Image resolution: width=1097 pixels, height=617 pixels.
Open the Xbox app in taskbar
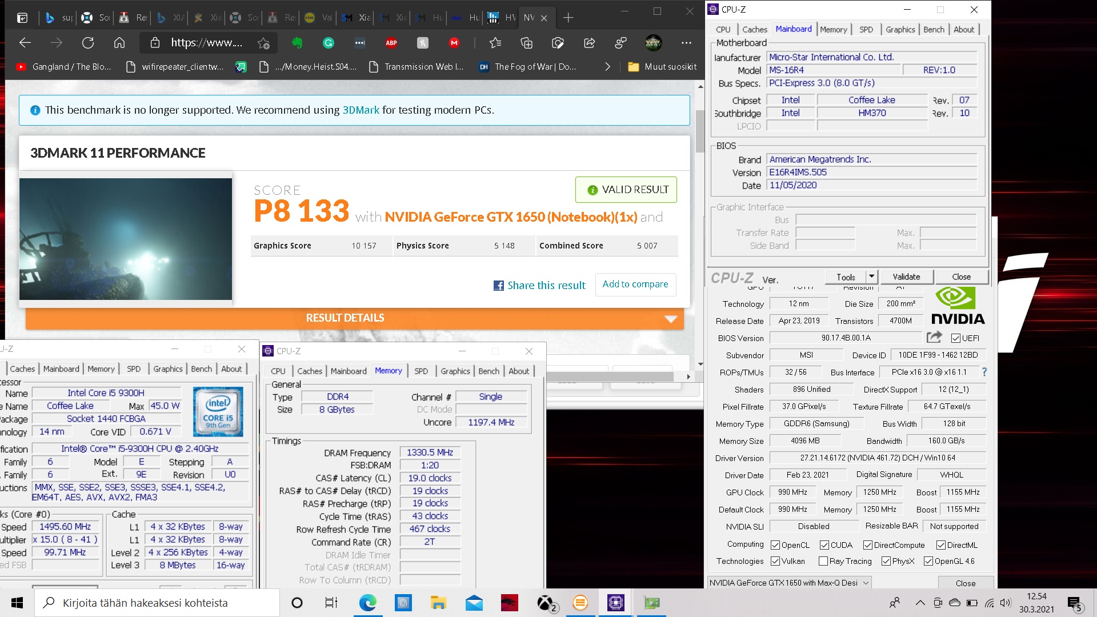coord(546,603)
